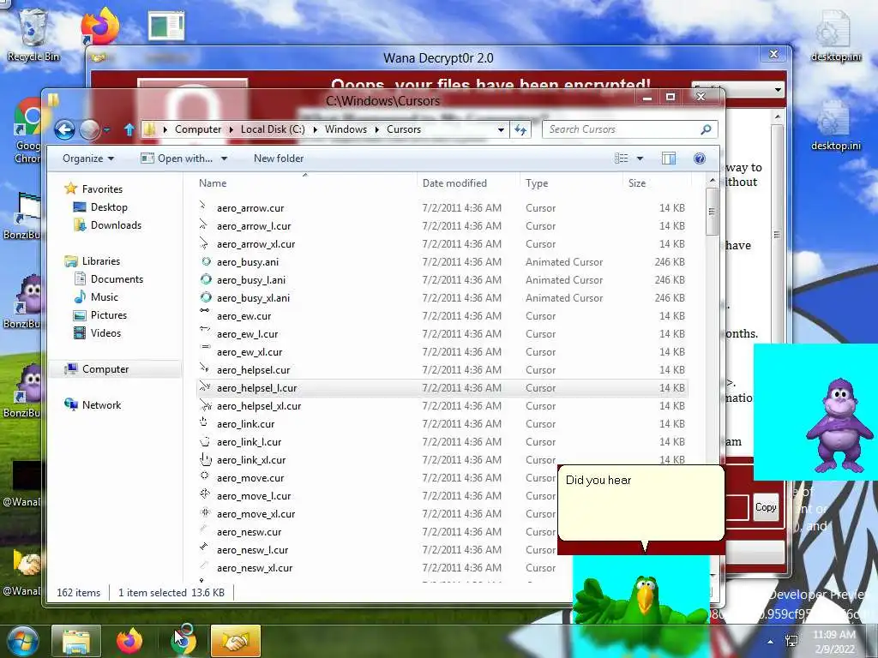Open Firefox from the taskbar
This screenshot has width=878, height=658.
pyautogui.click(x=129, y=641)
